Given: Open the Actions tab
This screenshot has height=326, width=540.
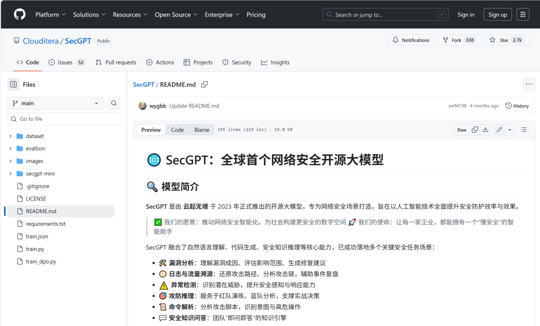Looking at the screenshot, I should (160, 62).
